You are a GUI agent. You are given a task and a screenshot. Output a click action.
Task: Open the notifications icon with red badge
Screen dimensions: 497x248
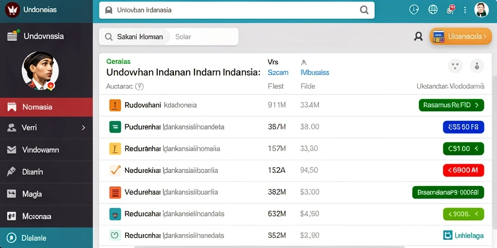(450, 10)
